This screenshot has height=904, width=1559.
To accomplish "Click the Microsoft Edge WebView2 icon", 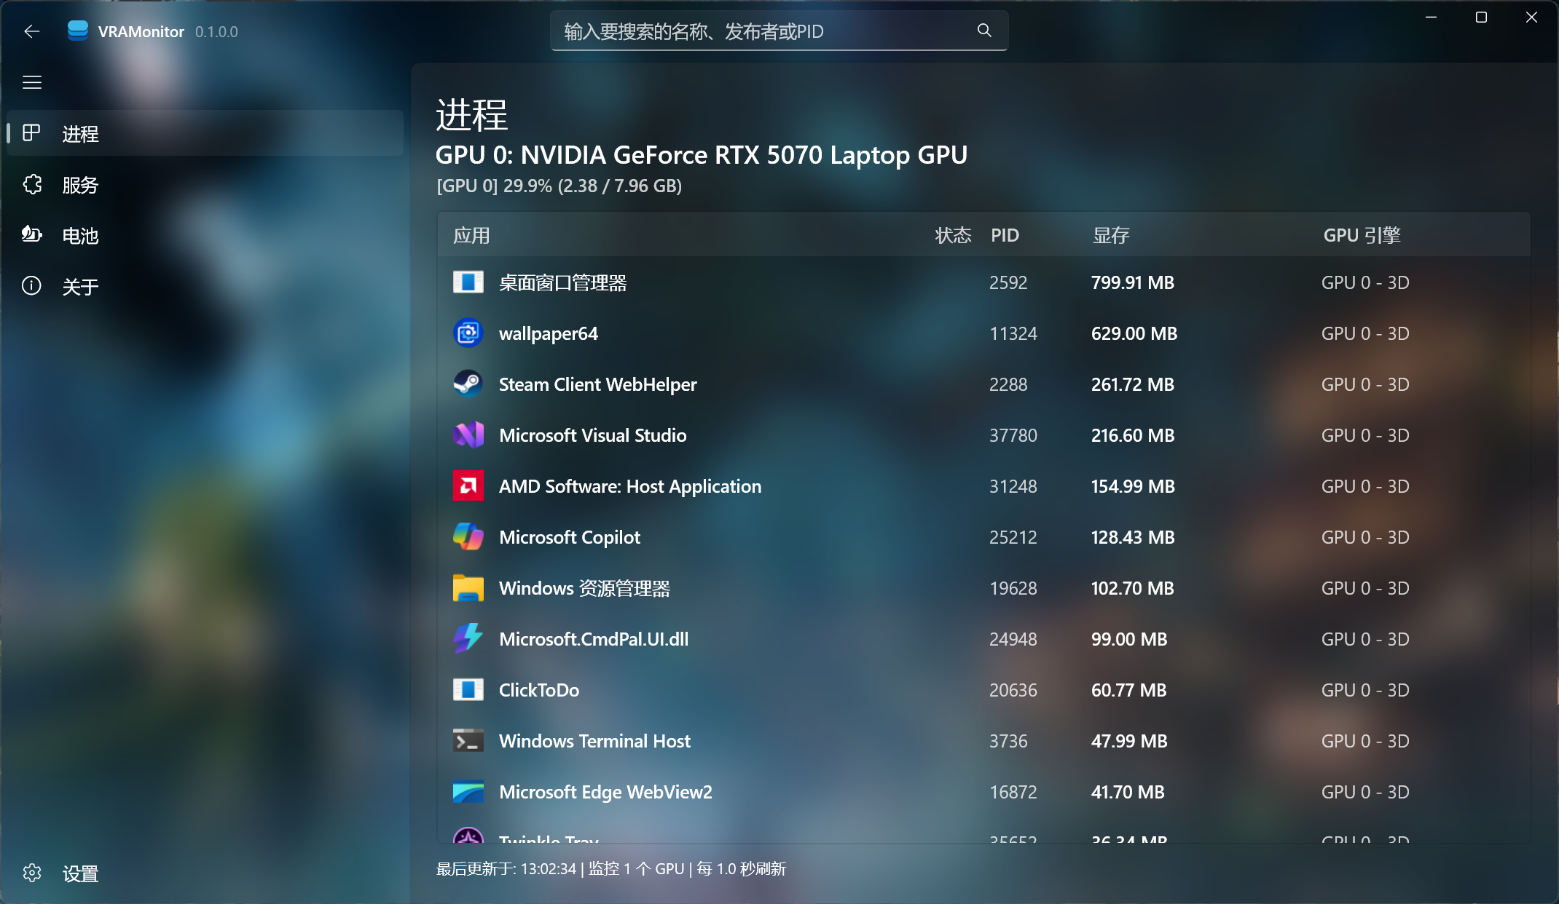I will point(468,792).
